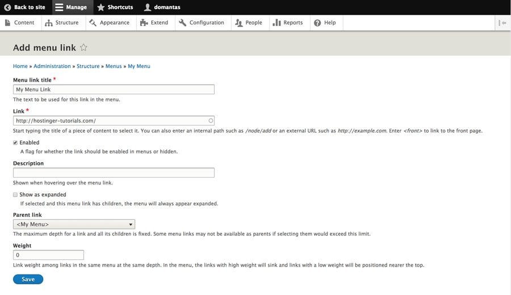This screenshot has height=295, width=511.
Task: Click the Structure hierarchy icon
Action: click(x=49, y=23)
